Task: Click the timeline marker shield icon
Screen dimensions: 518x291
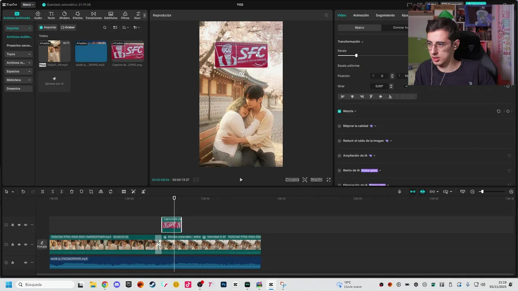Action: [81, 192]
